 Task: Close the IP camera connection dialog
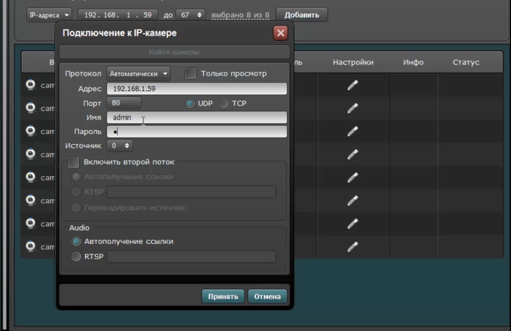(280, 33)
